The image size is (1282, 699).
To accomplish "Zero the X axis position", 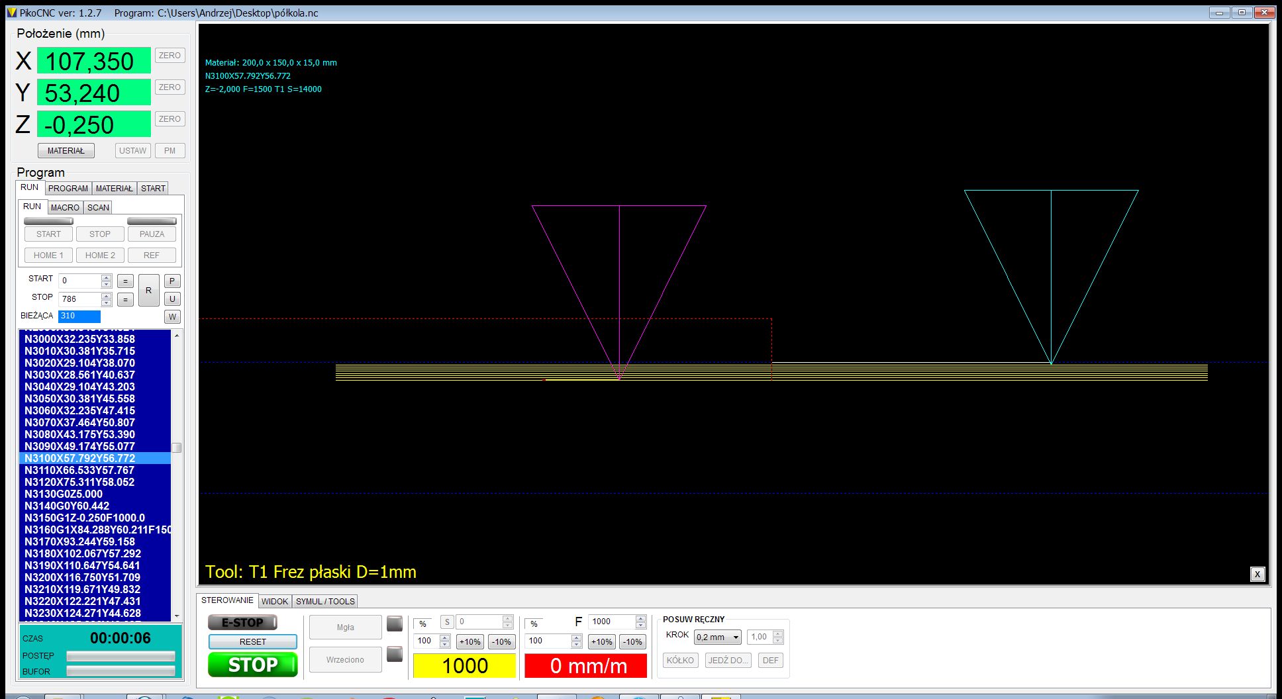I will click(170, 56).
